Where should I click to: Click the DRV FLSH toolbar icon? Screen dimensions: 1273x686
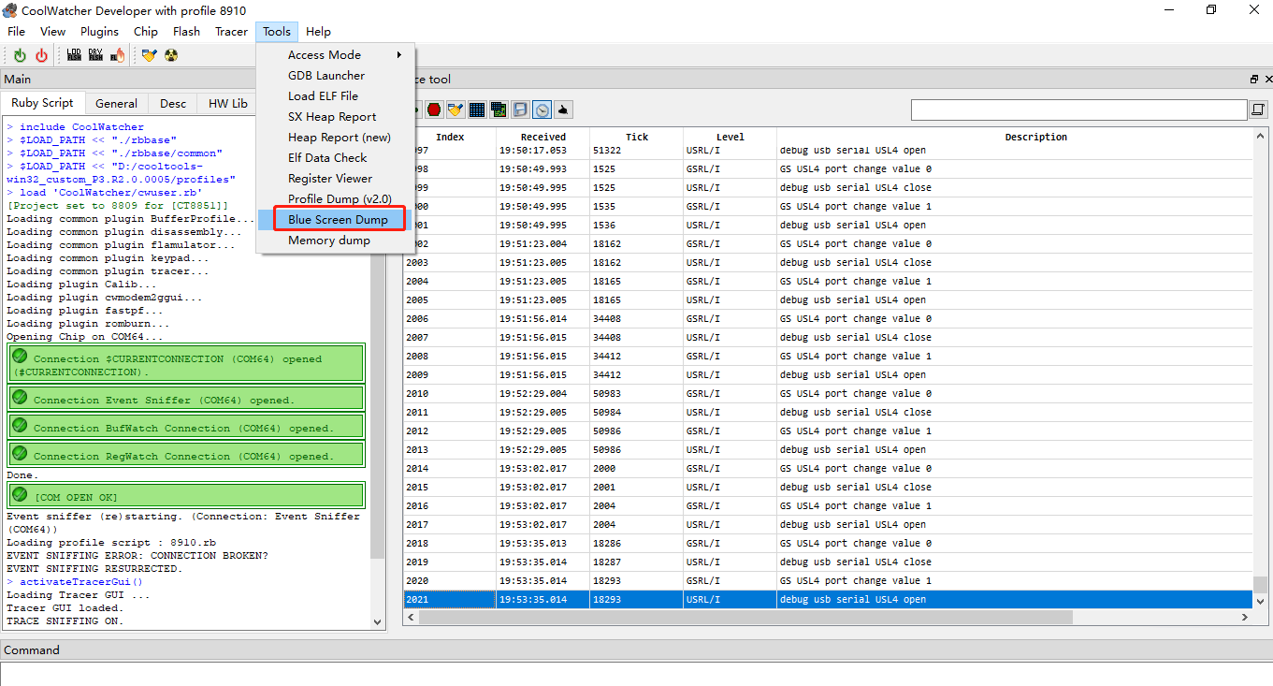[x=95, y=56]
